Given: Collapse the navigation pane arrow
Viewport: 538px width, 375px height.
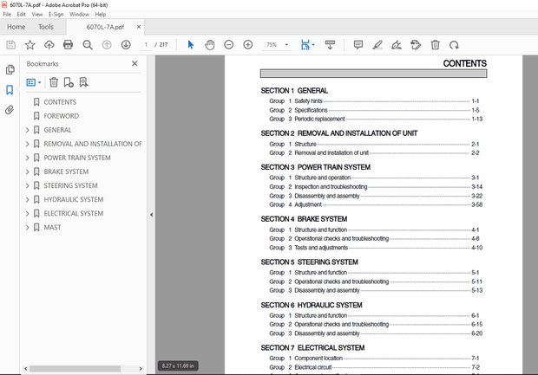Looking at the screenshot, I should click(151, 215).
